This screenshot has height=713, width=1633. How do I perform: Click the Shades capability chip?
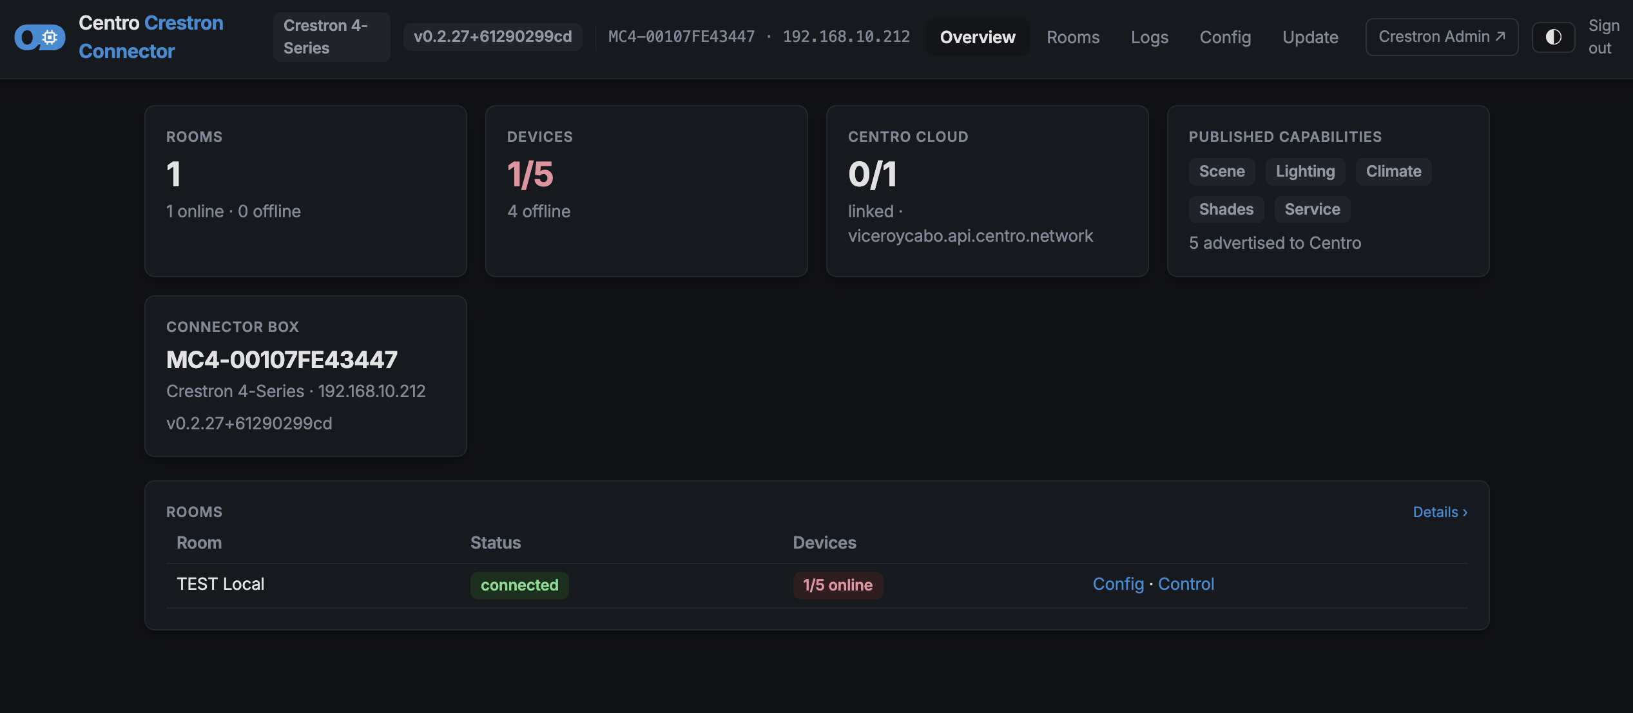(1226, 210)
